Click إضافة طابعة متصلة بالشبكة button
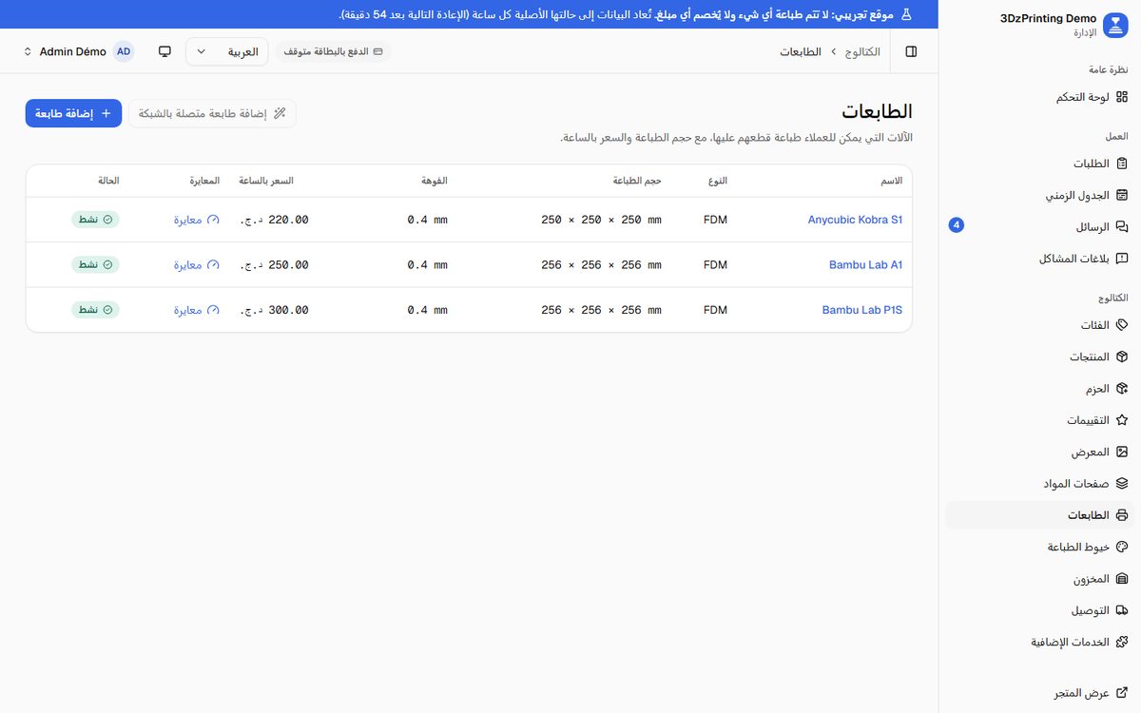 (x=212, y=113)
